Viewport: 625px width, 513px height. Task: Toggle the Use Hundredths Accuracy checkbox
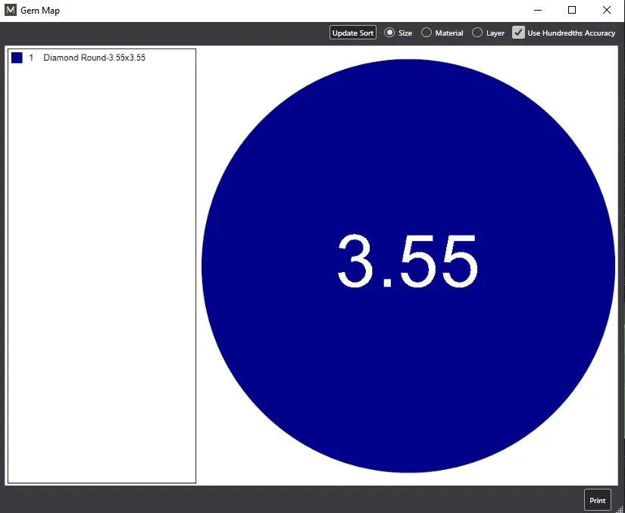518,33
